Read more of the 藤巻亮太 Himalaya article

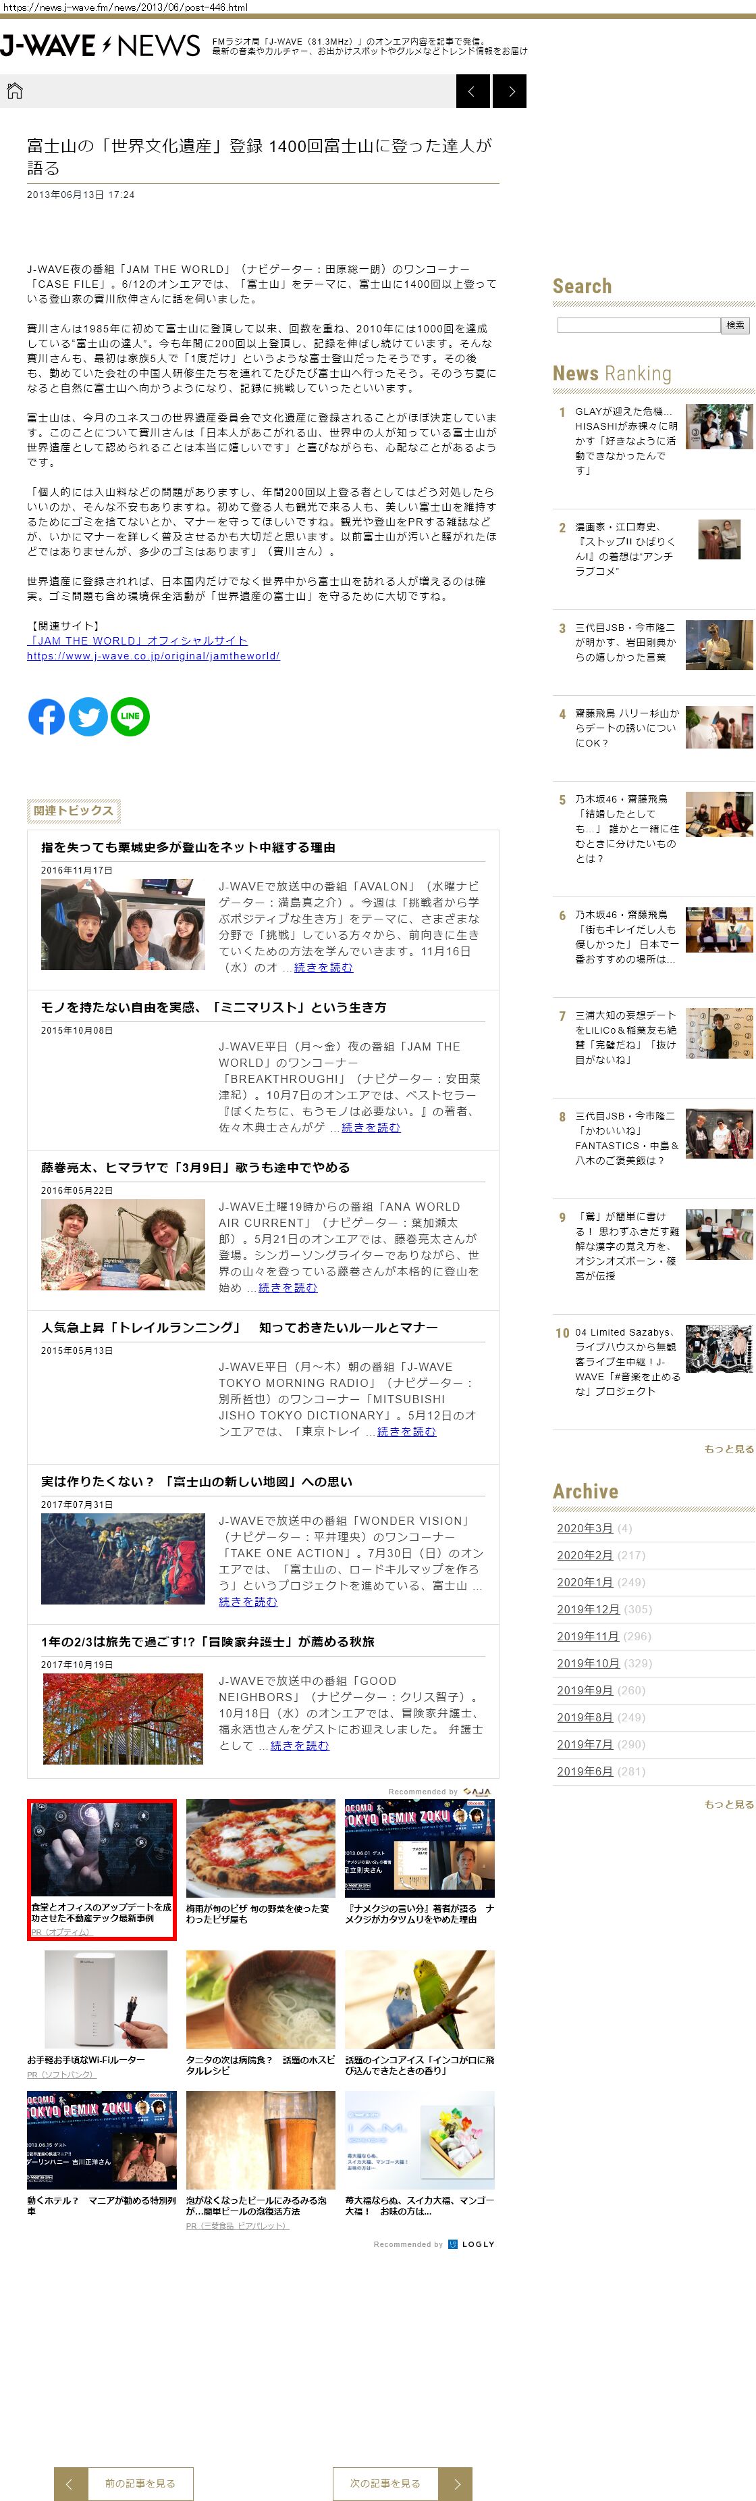pos(288,1288)
